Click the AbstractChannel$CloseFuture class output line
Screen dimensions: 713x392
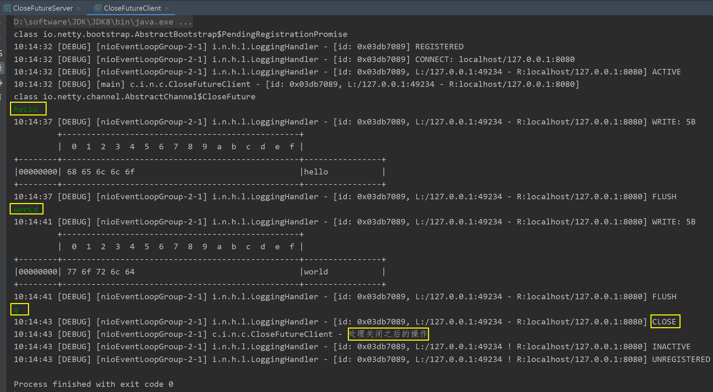135,97
